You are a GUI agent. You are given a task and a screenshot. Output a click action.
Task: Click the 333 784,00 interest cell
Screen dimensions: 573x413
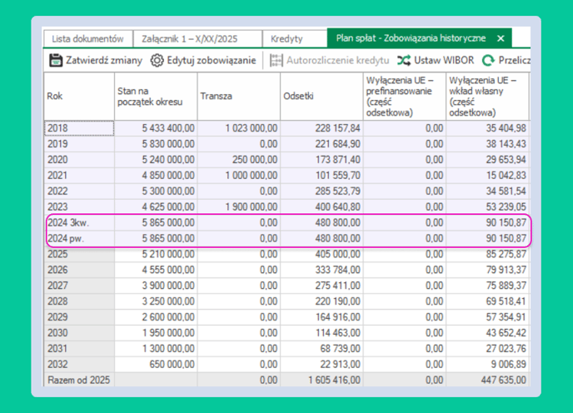coord(321,270)
